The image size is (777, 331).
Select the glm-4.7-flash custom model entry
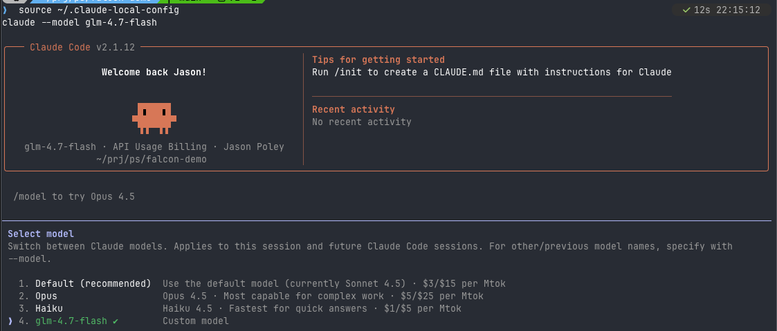point(71,321)
